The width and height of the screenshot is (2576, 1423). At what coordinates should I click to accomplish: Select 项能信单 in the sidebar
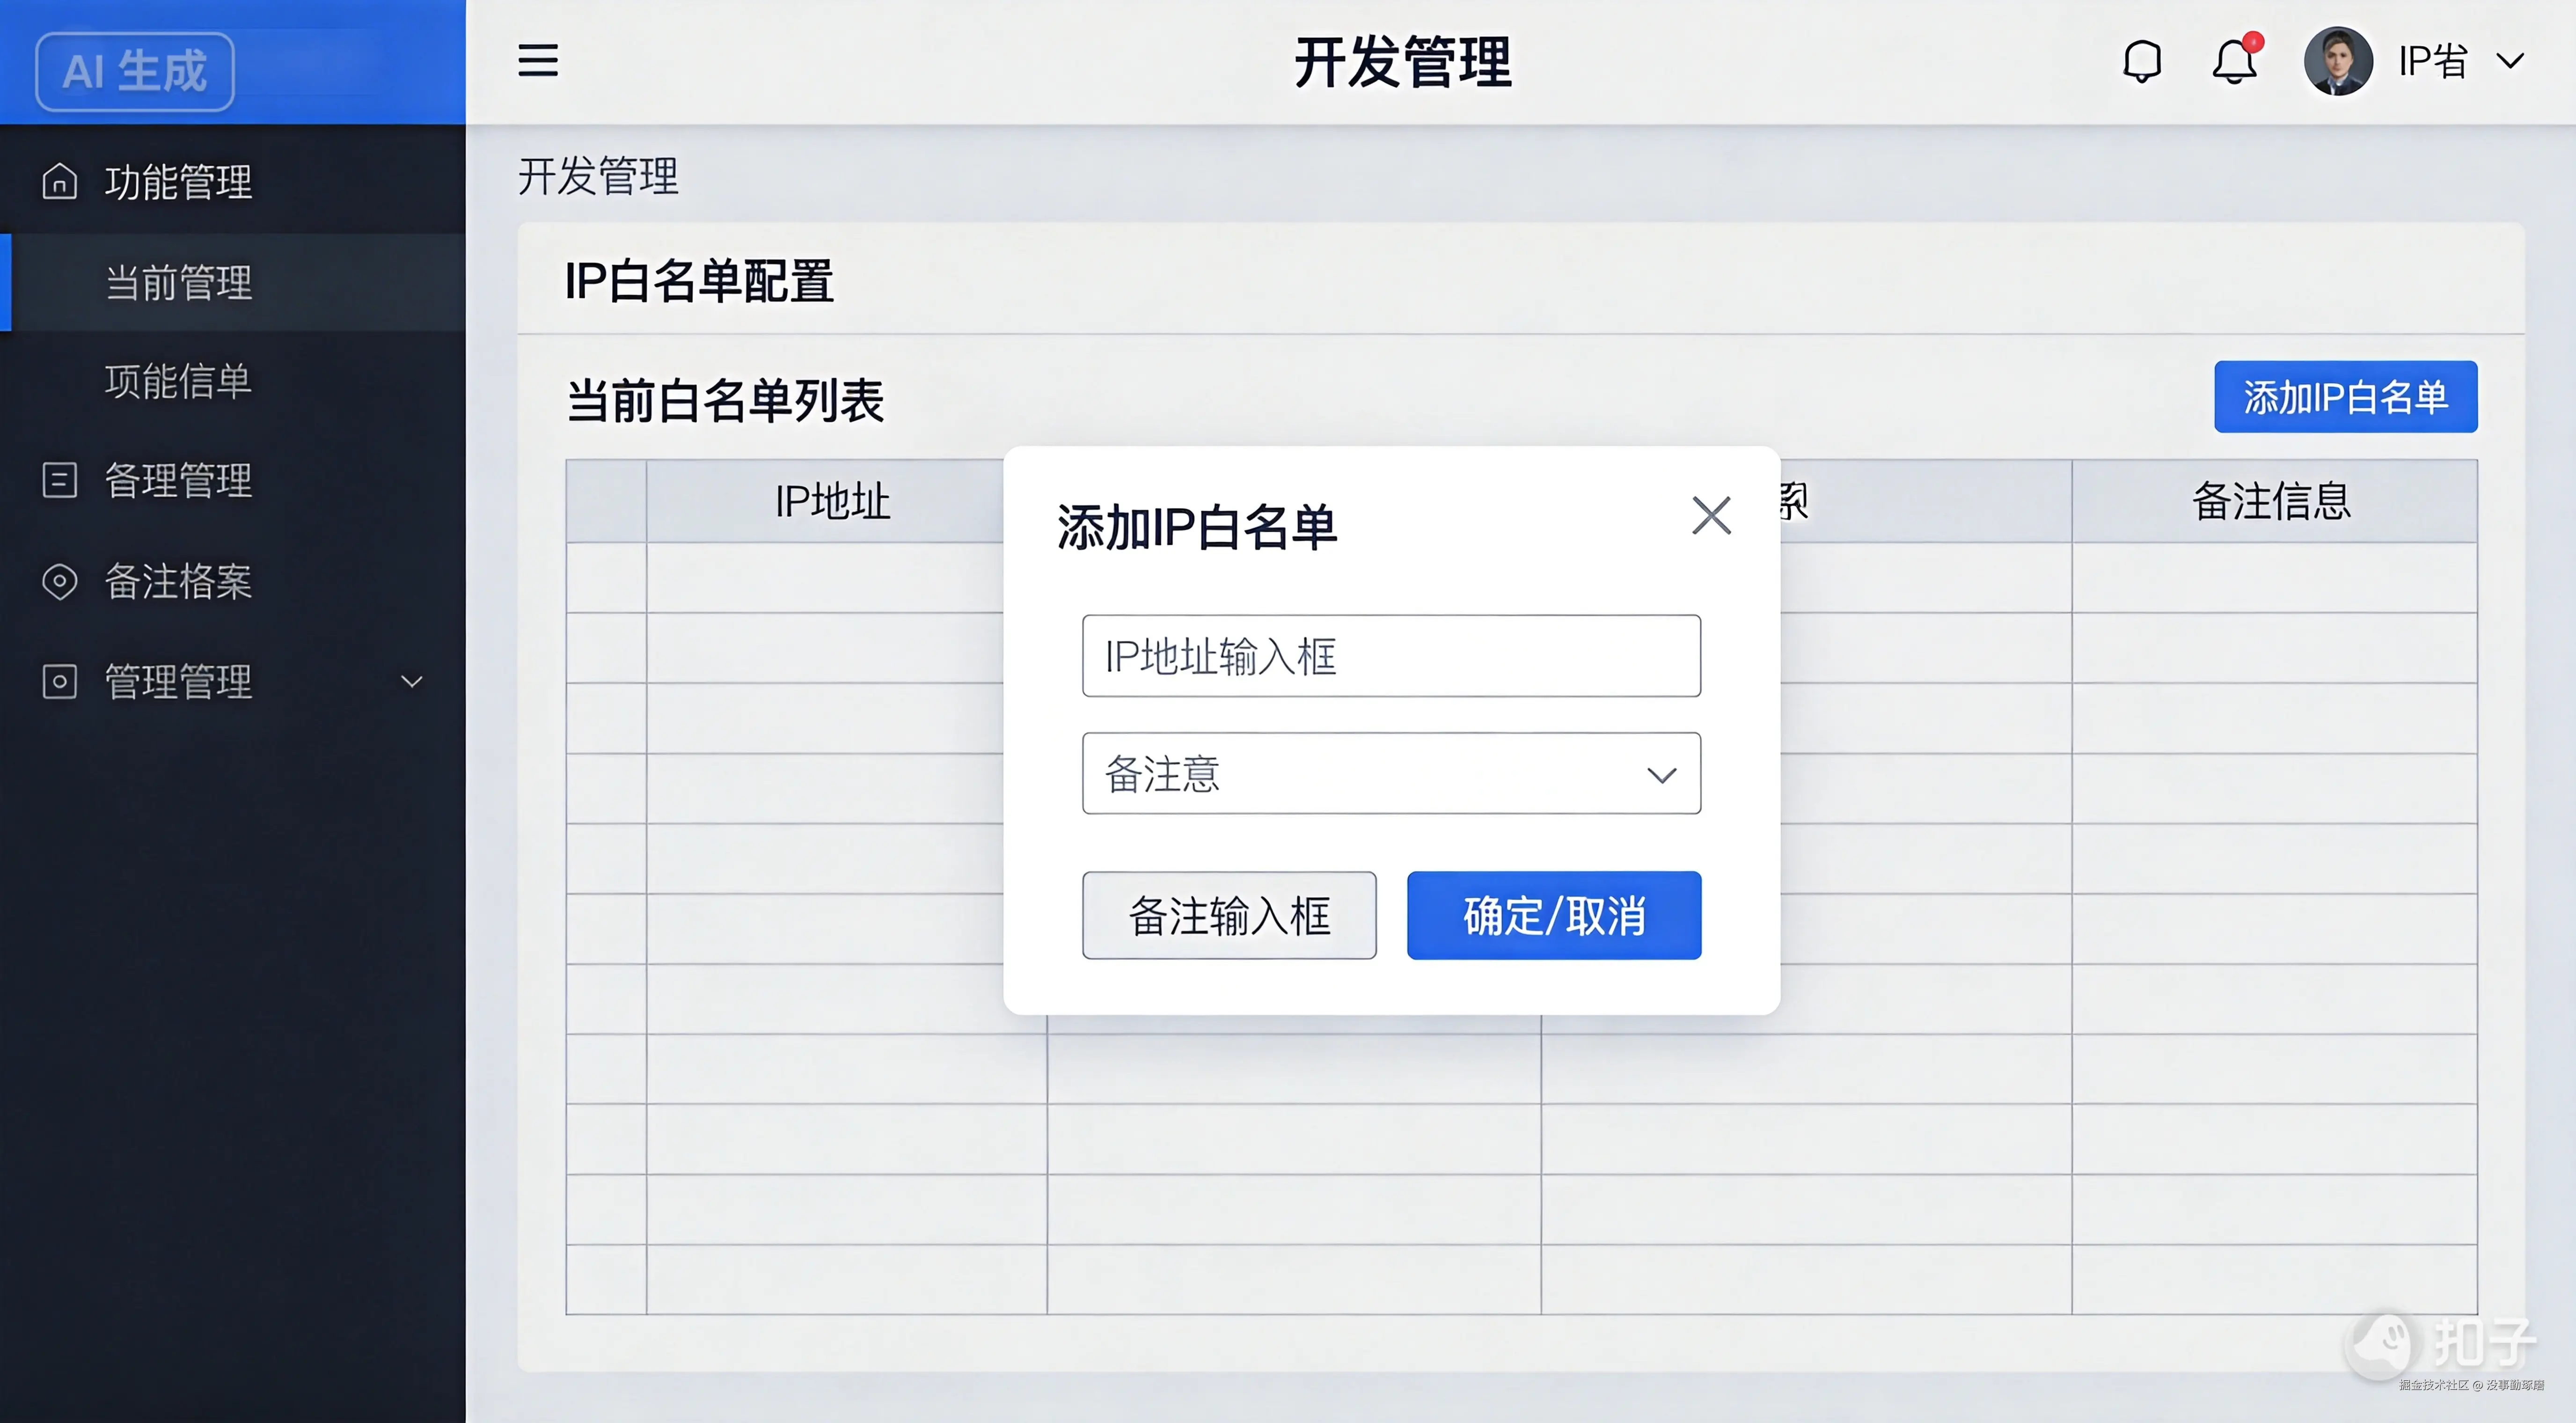[178, 383]
